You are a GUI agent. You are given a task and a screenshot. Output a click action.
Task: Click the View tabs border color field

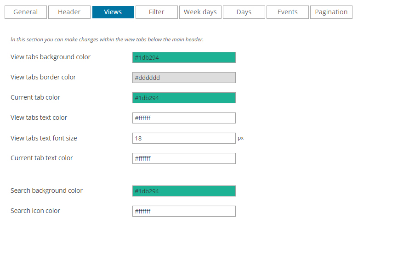tap(184, 78)
